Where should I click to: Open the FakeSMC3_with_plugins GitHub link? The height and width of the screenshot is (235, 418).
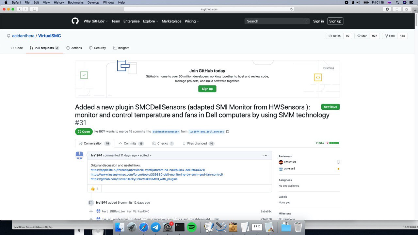click(134, 179)
